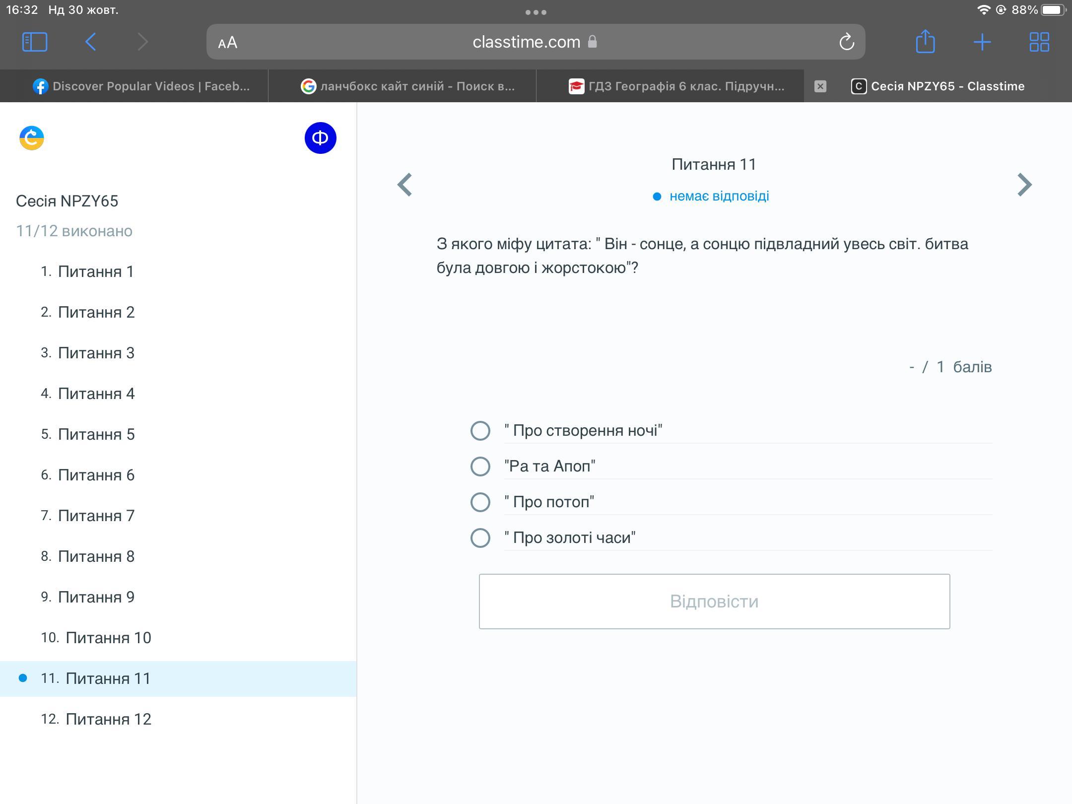Go back using Safari's back arrow
The image size is (1072, 804).
90,42
